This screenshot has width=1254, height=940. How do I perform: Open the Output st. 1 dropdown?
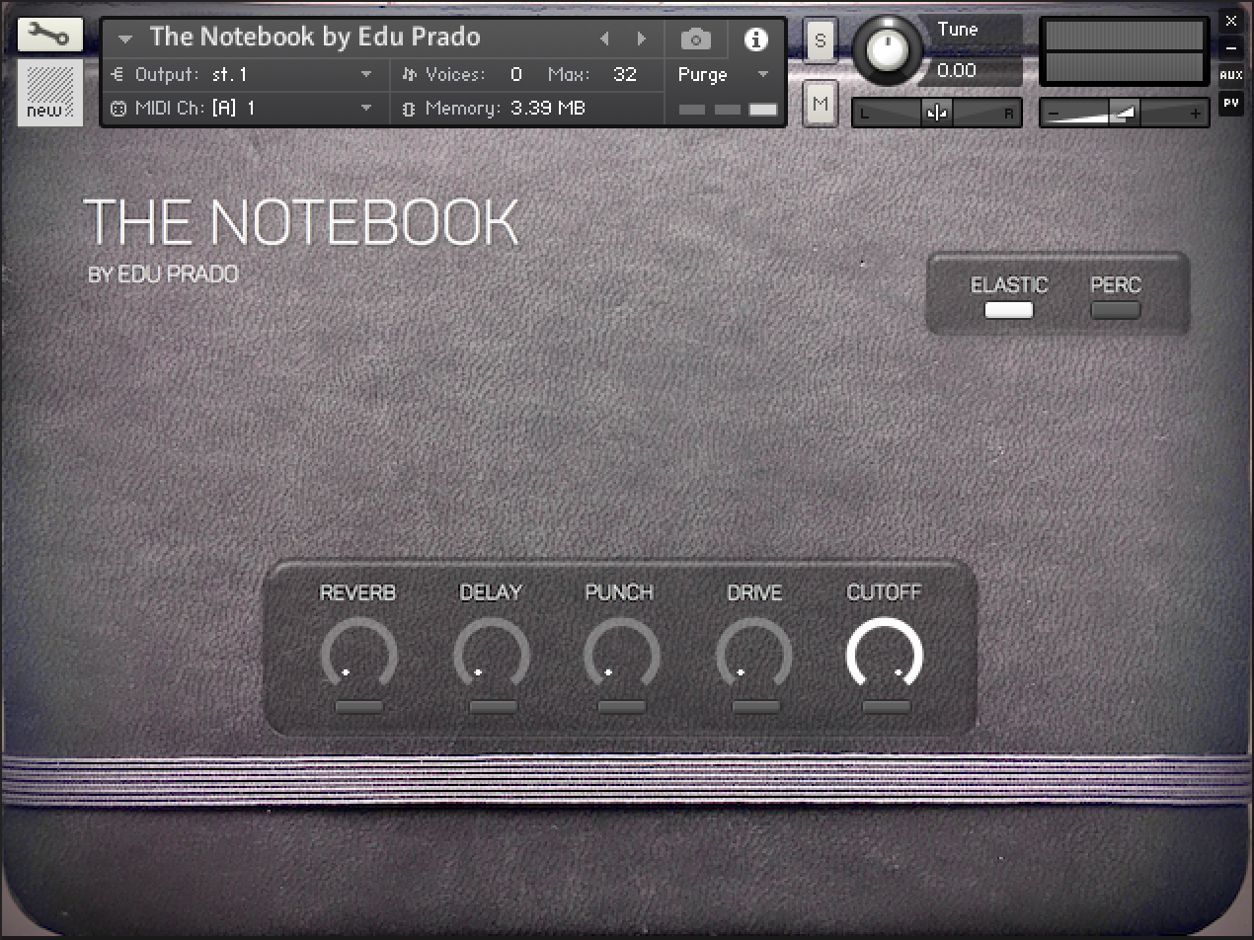[366, 75]
